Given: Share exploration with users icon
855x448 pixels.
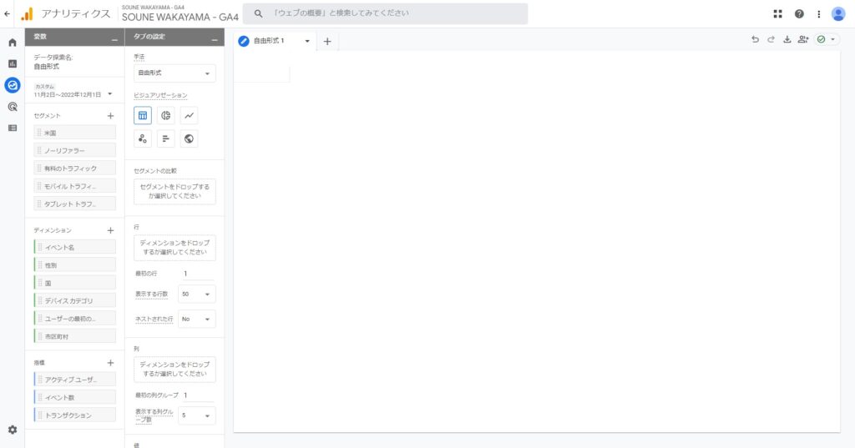Looking at the screenshot, I should point(803,39).
